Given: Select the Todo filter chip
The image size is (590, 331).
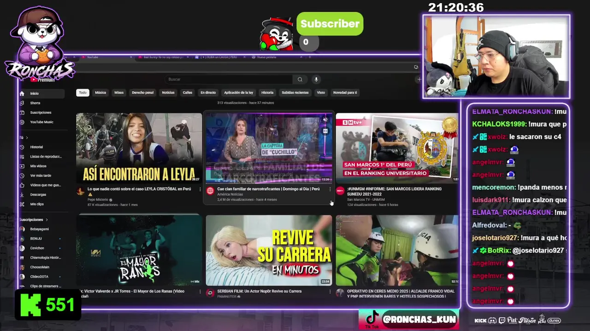Looking at the screenshot, I should [83, 92].
